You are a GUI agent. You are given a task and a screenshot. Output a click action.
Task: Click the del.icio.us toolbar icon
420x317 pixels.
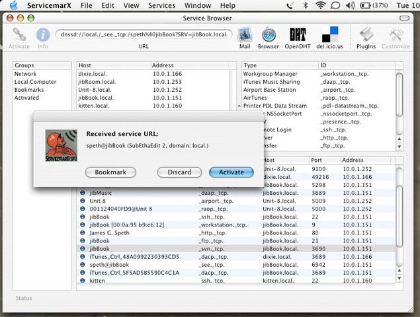click(x=329, y=35)
